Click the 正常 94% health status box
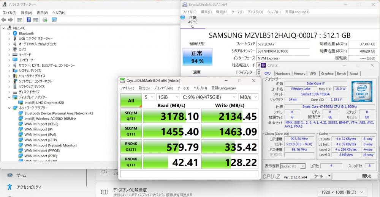 click(197, 57)
